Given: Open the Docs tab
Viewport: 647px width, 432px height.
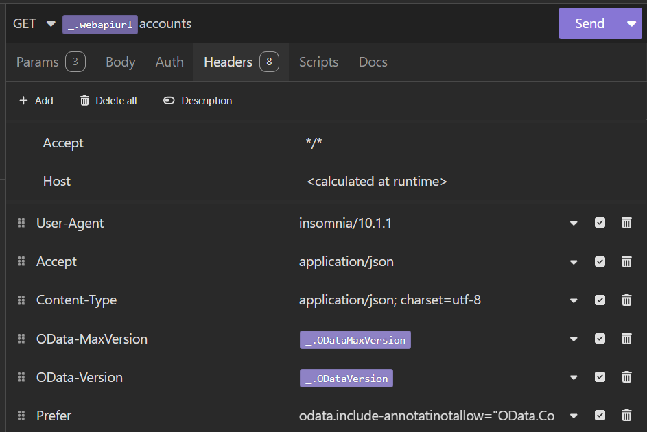Looking at the screenshot, I should pyautogui.click(x=373, y=62).
